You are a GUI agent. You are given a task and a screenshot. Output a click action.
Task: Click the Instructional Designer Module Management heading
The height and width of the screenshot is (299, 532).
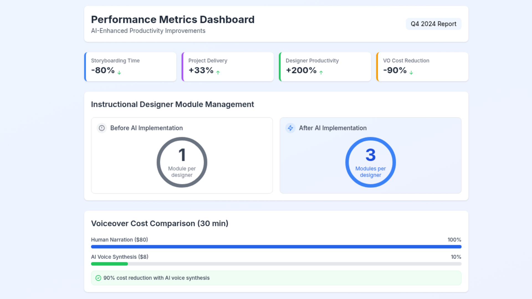coord(172,104)
